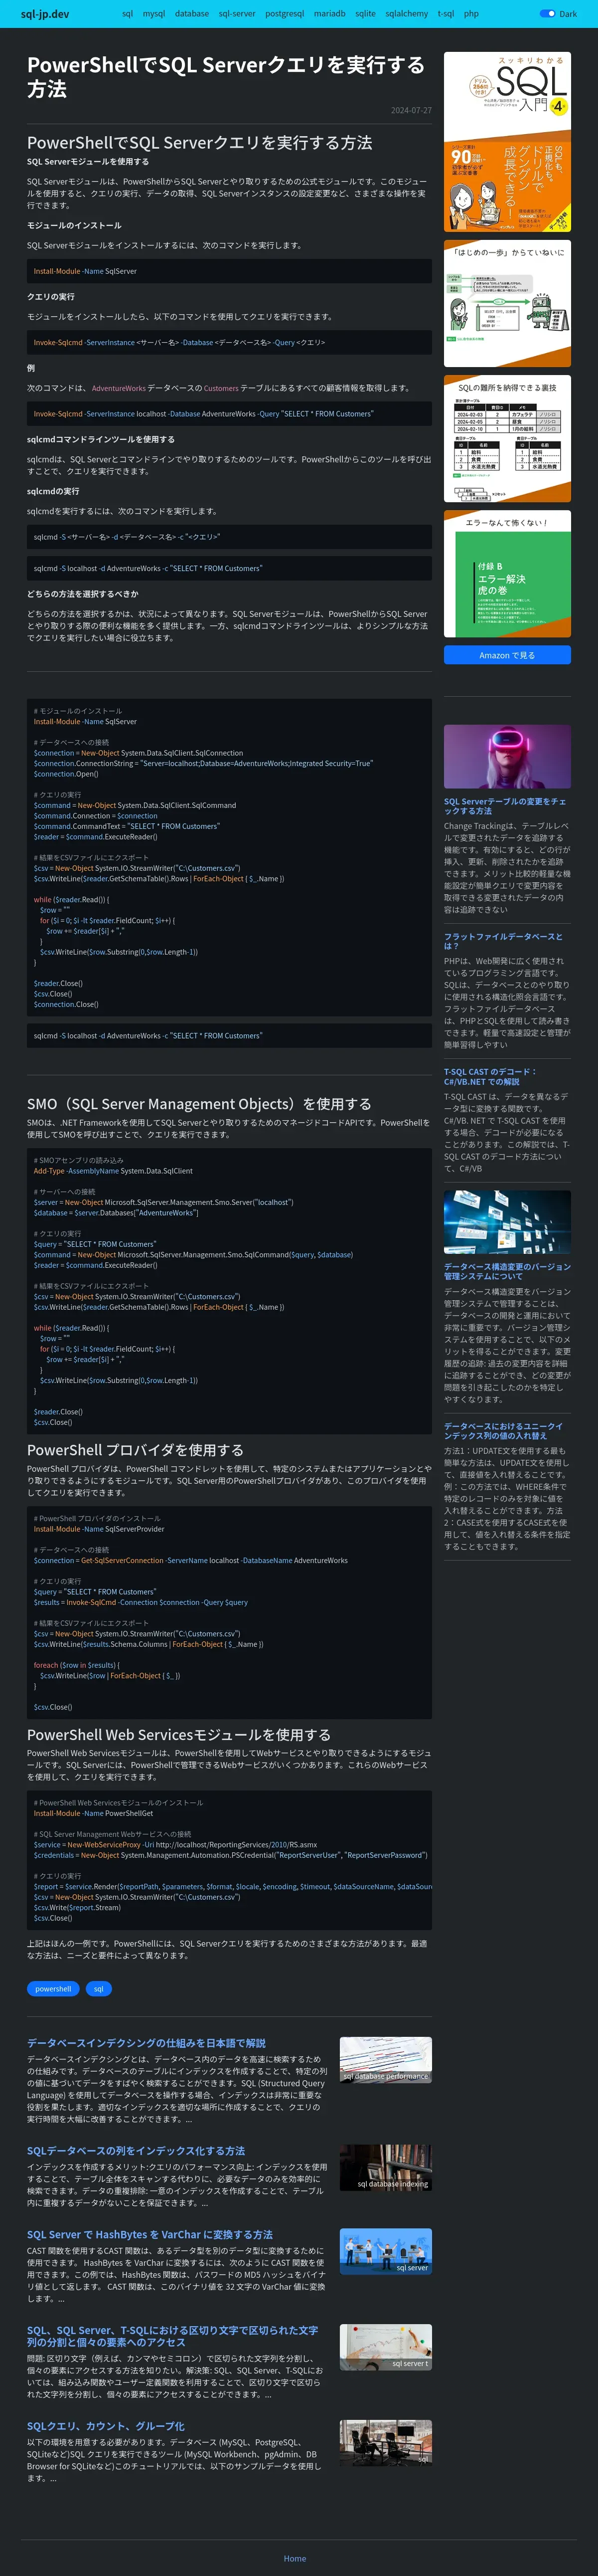
Task: Click the PowerShell プロバイダを使用する heading
Action: point(135,1450)
